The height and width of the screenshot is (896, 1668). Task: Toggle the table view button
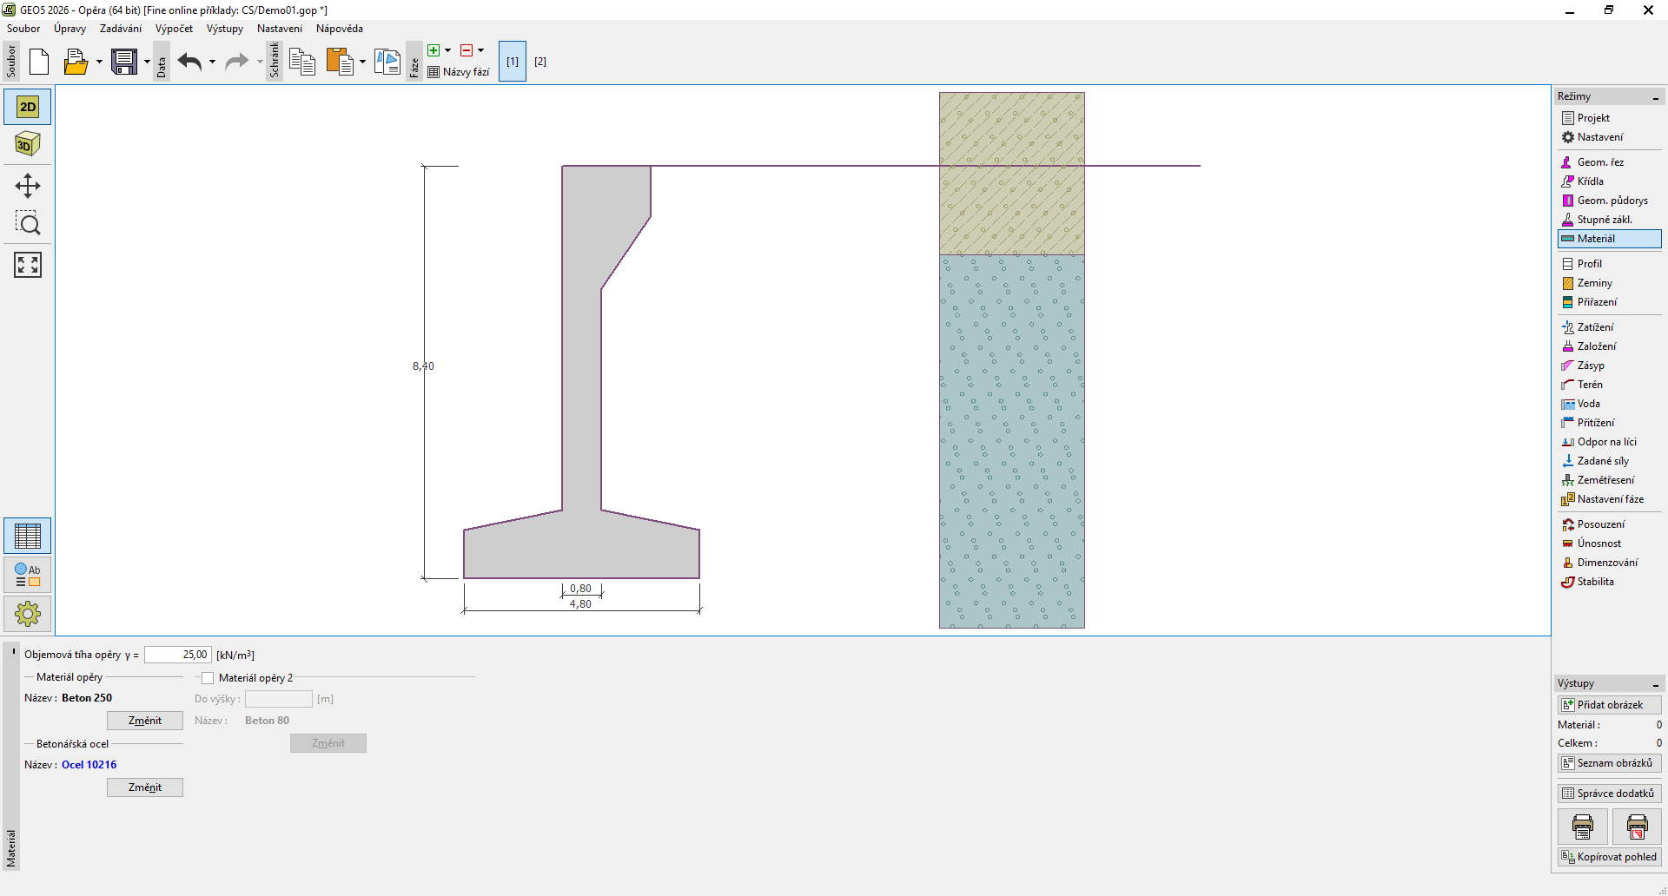[28, 536]
